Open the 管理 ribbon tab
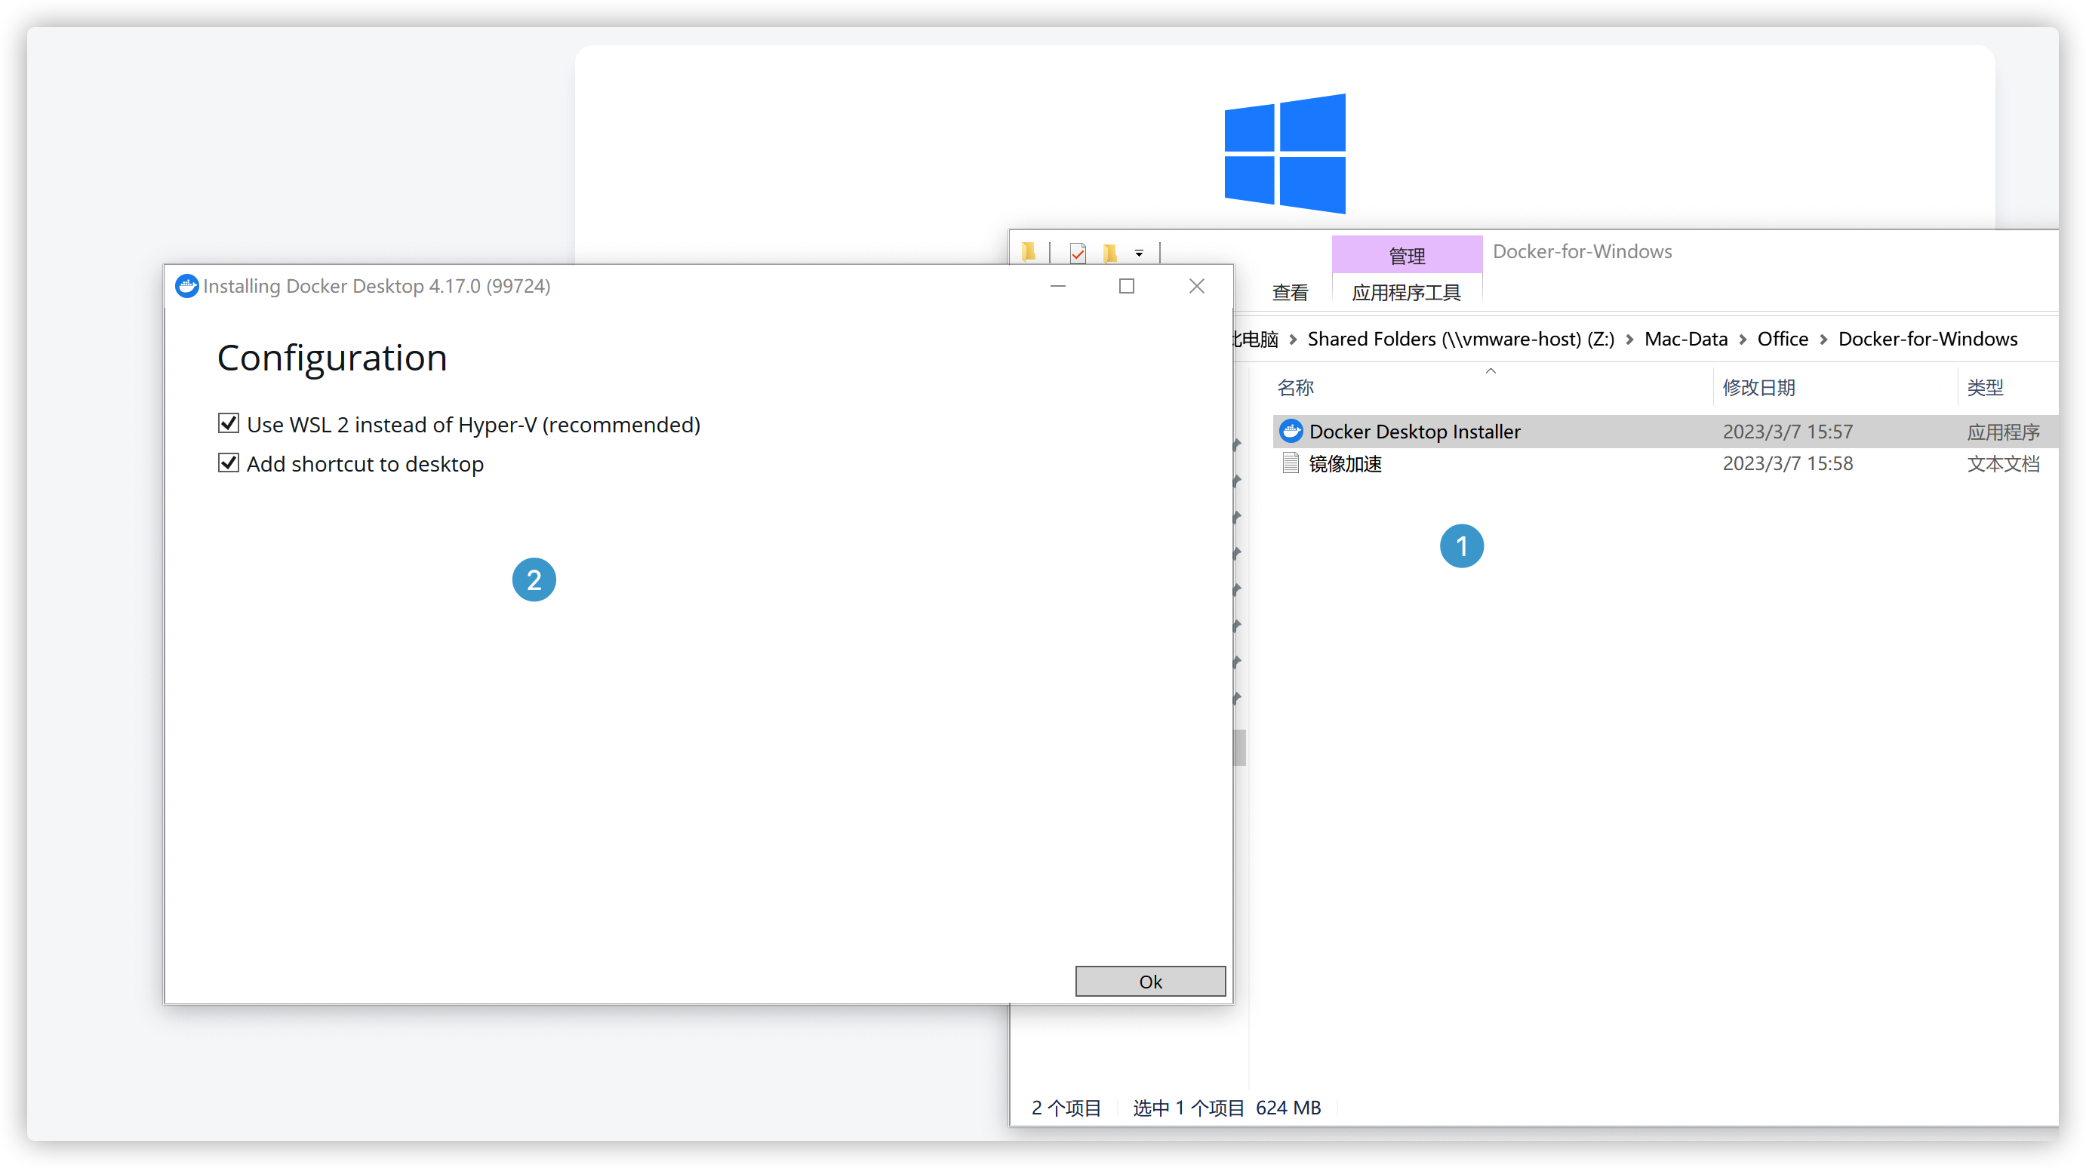Viewport: 2086px width, 1168px height. coord(1407,256)
